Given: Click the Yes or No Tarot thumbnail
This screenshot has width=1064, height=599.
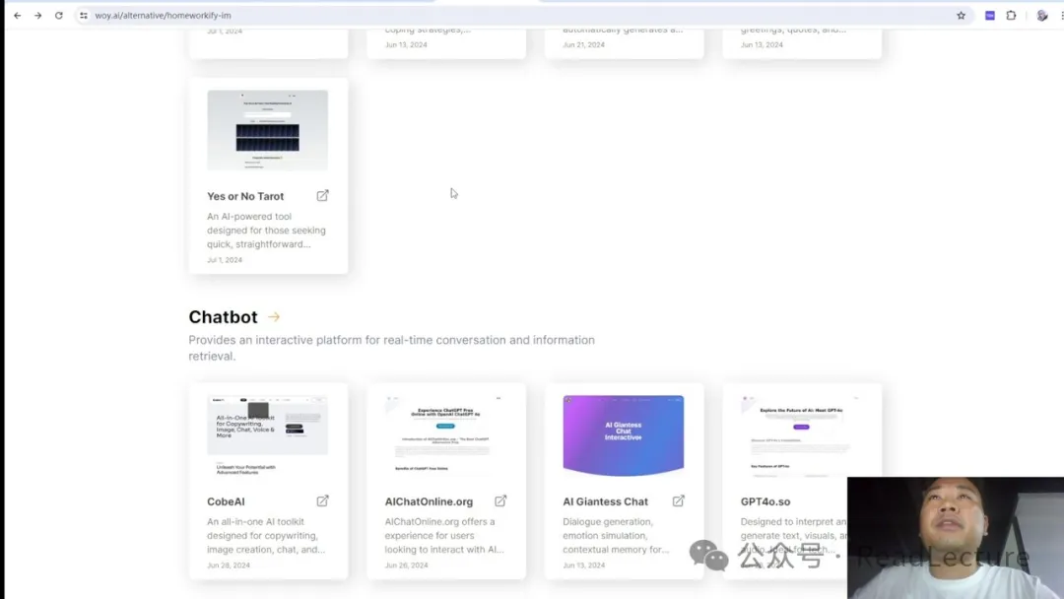Looking at the screenshot, I should pyautogui.click(x=267, y=130).
